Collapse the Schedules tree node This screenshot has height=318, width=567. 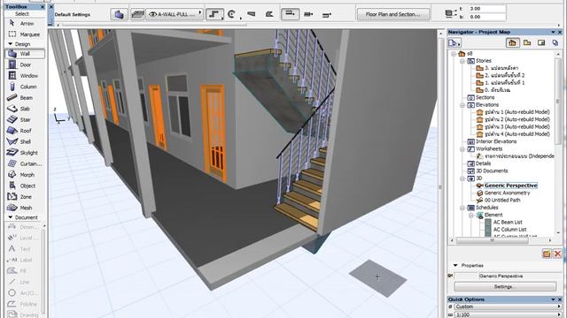(x=462, y=208)
